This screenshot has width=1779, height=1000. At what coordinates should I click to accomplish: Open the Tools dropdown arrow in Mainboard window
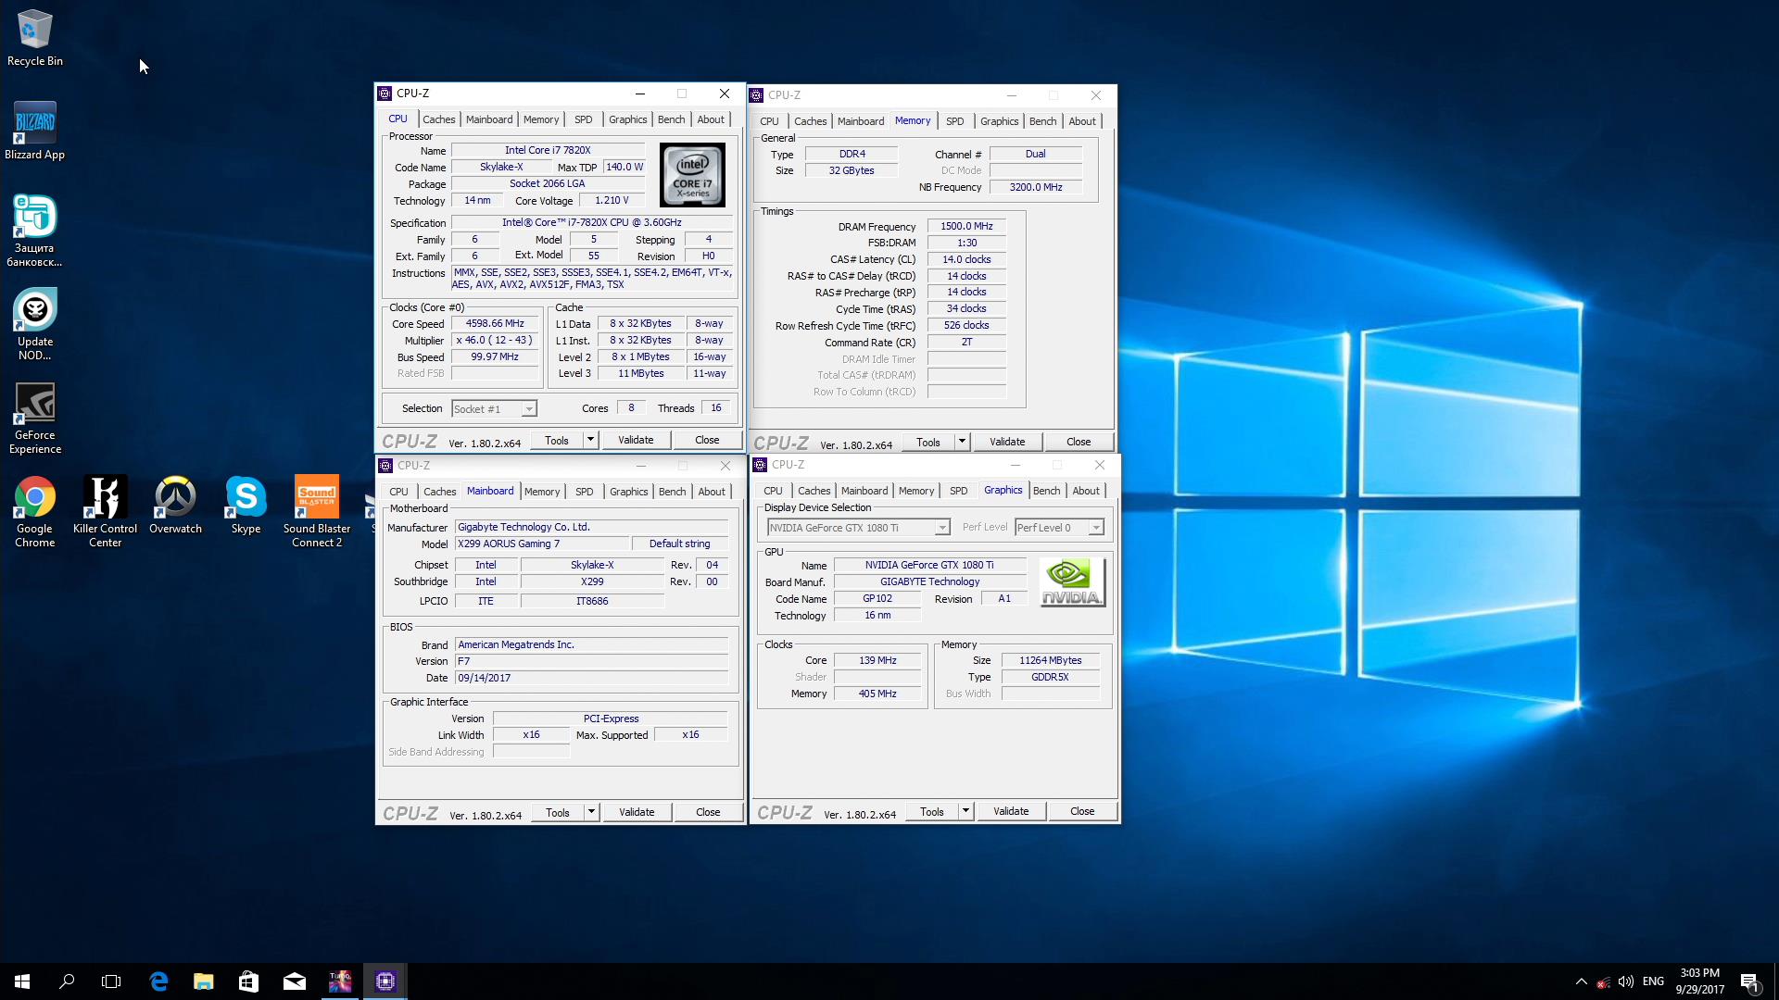click(591, 812)
